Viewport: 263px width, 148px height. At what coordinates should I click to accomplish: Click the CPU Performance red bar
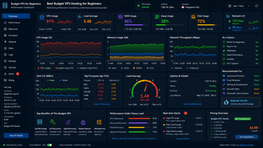click(140, 118)
